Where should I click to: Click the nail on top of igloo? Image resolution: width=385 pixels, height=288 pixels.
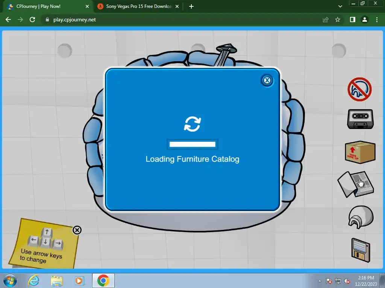click(225, 54)
